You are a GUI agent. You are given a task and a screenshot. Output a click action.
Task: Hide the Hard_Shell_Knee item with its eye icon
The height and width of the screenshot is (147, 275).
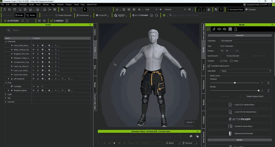pyautogui.click(x=33, y=45)
